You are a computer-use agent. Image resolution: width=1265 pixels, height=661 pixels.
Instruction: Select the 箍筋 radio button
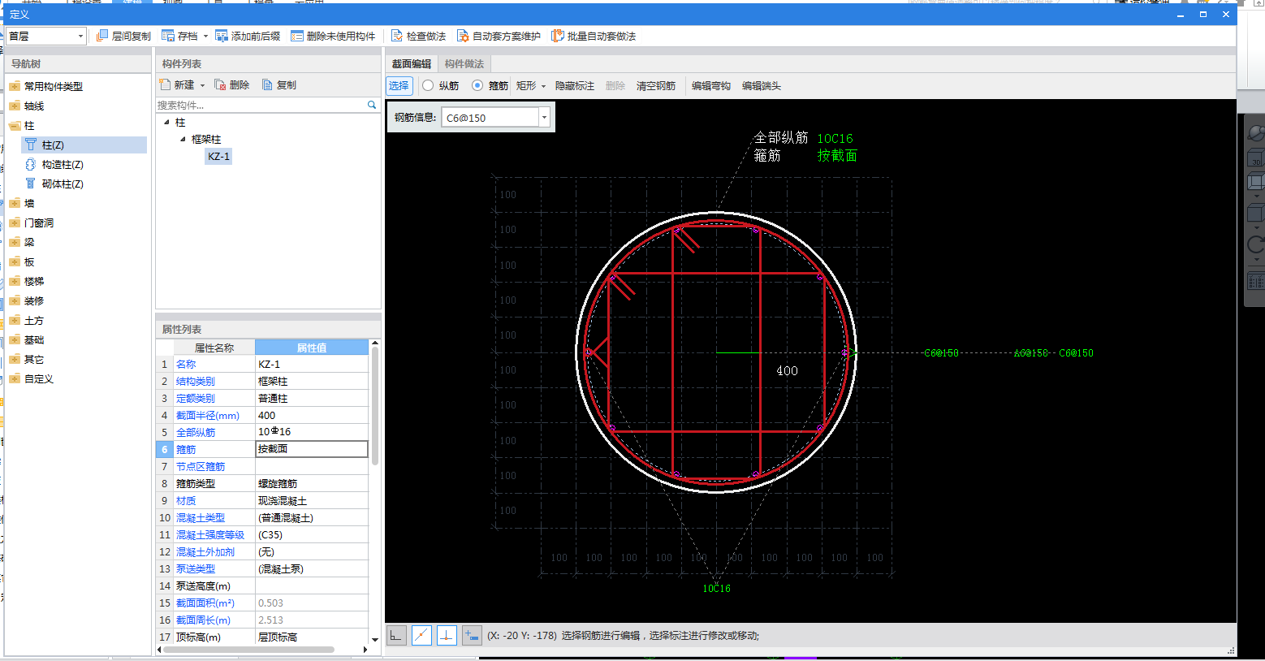click(477, 85)
